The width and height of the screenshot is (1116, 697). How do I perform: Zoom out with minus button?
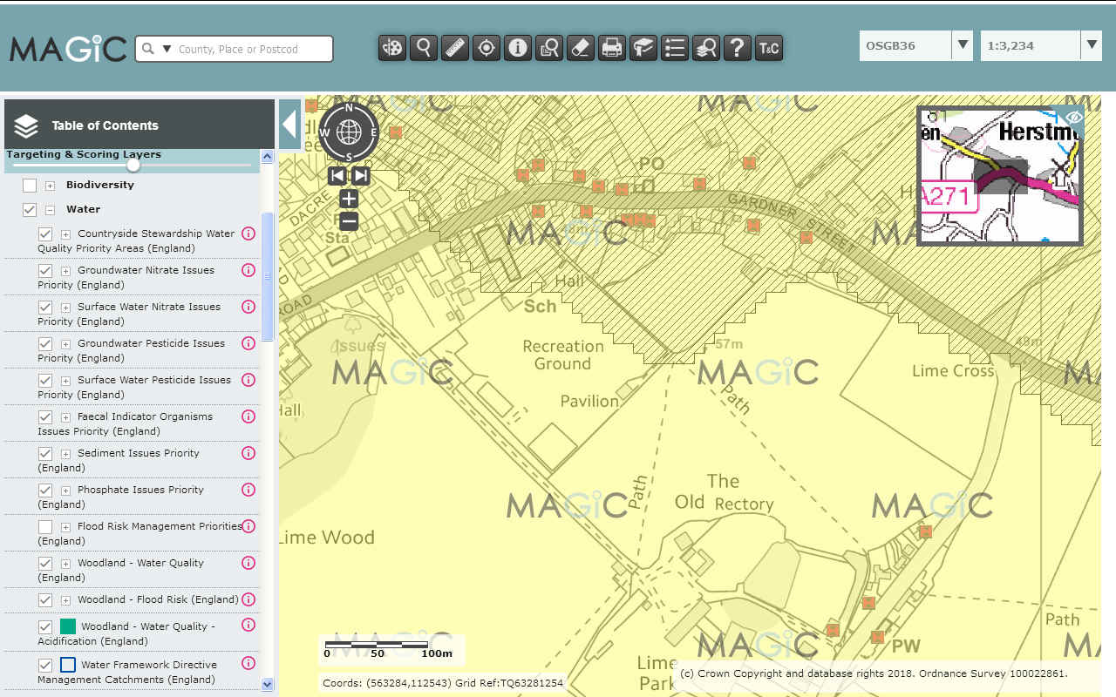click(x=349, y=221)
